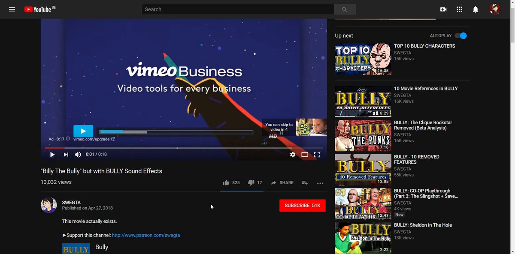Open the Sheldon in The Hole thumbnail
Screen dimensions: 515x254
(x=363, y=238)
